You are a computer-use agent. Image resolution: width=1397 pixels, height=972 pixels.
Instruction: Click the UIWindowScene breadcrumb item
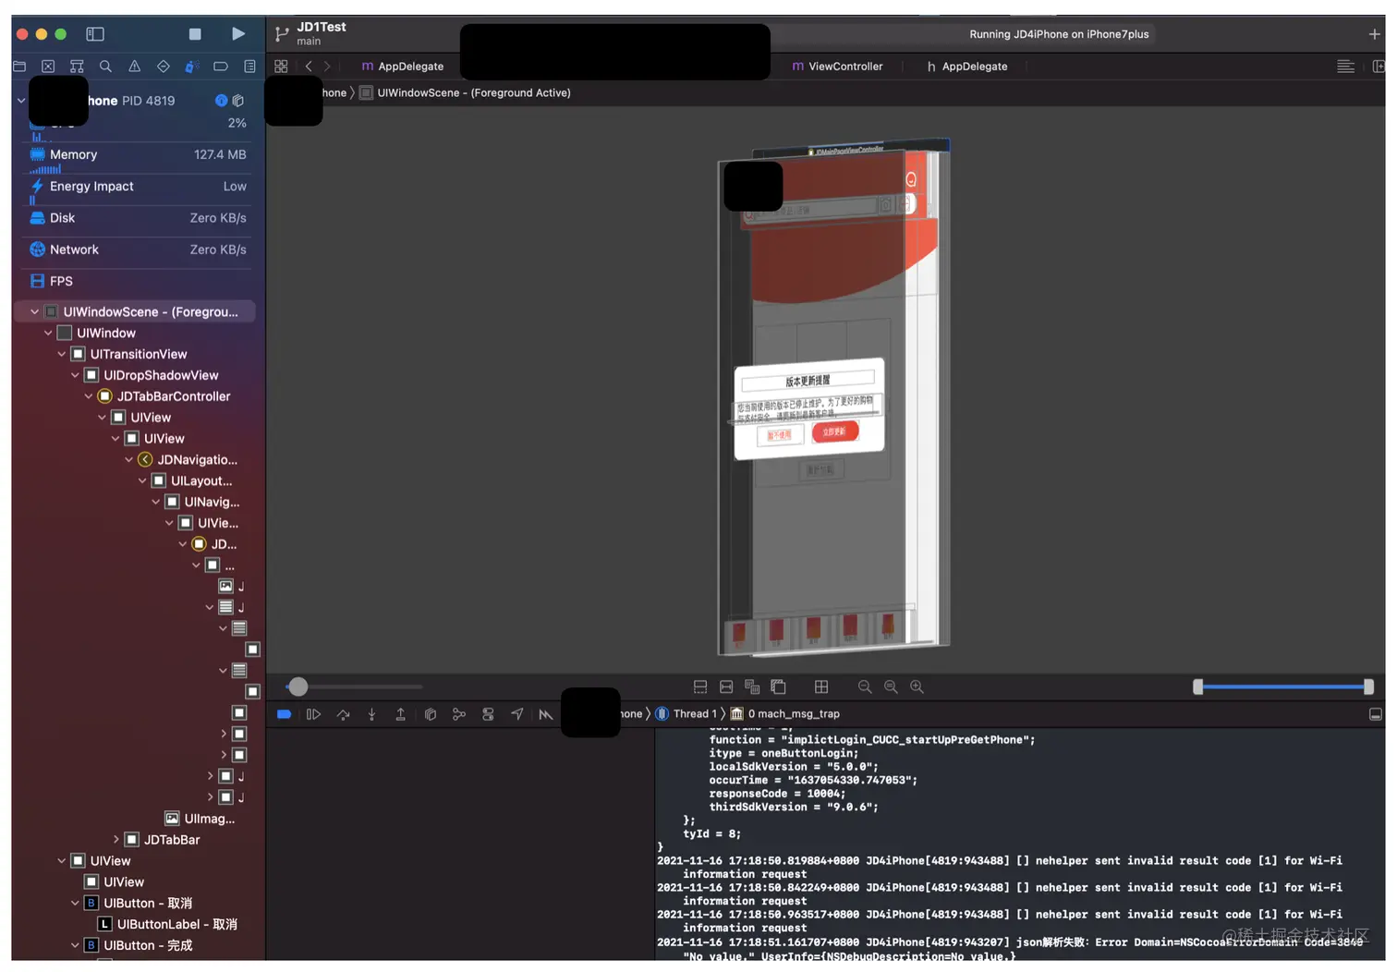[x=465, y=92]
